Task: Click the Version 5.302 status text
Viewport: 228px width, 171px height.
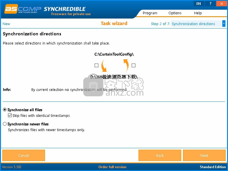Action: [x=11, y=167]
